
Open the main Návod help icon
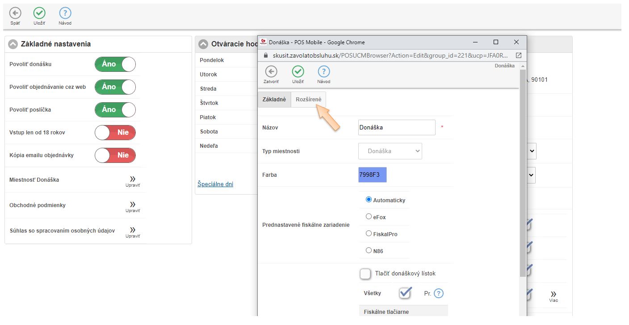(x=65, y=13)
